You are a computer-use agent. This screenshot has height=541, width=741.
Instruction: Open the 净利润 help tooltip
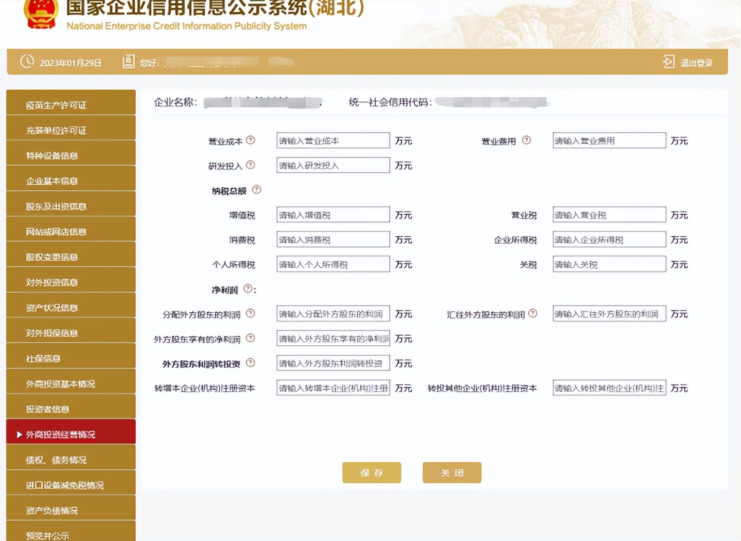[247, 289]
